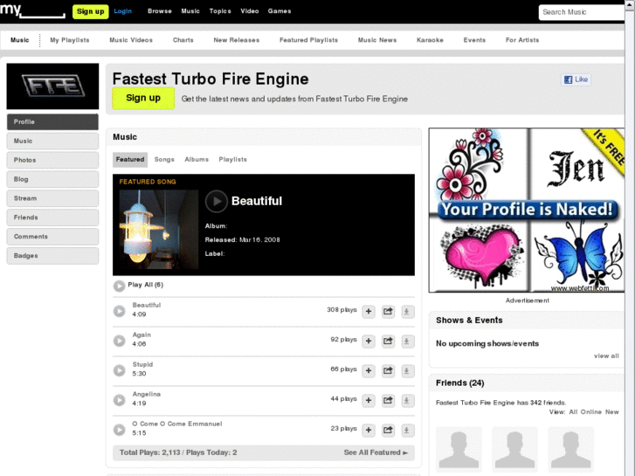Share the Beautiful track

(x=388, y=311)
